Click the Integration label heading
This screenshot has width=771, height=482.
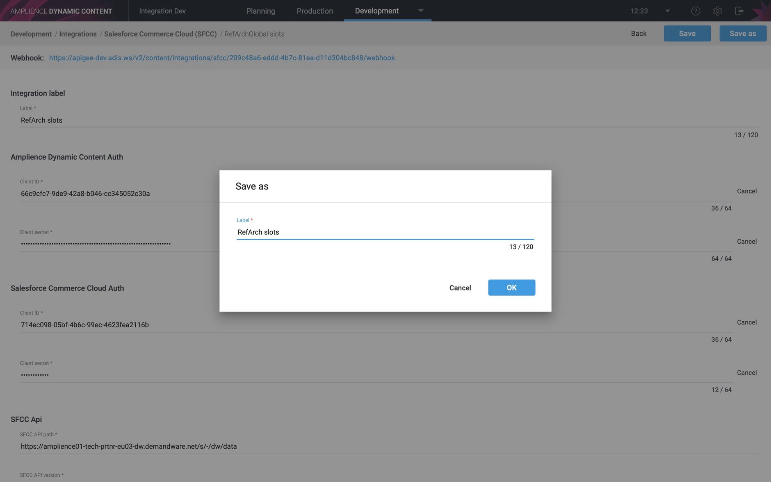pos(38,94)
